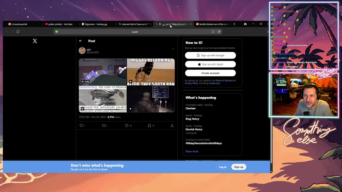
Task: Reload the page in the browser
Action: (18, 32)
